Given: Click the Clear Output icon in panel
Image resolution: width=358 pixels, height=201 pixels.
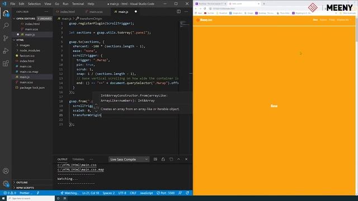Looking at the screenshot, I should tap(156, 159).
